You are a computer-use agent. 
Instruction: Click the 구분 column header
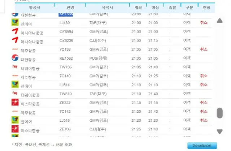(189, 8)
